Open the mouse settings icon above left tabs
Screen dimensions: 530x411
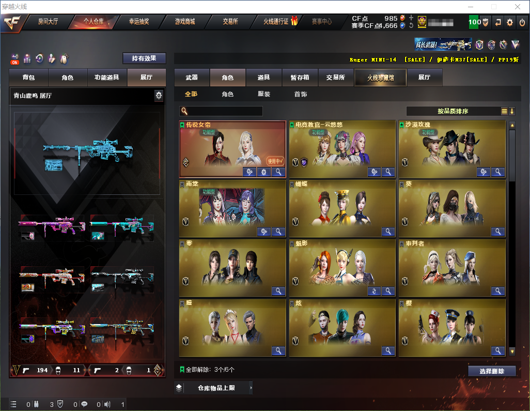(x=64, y=59)
